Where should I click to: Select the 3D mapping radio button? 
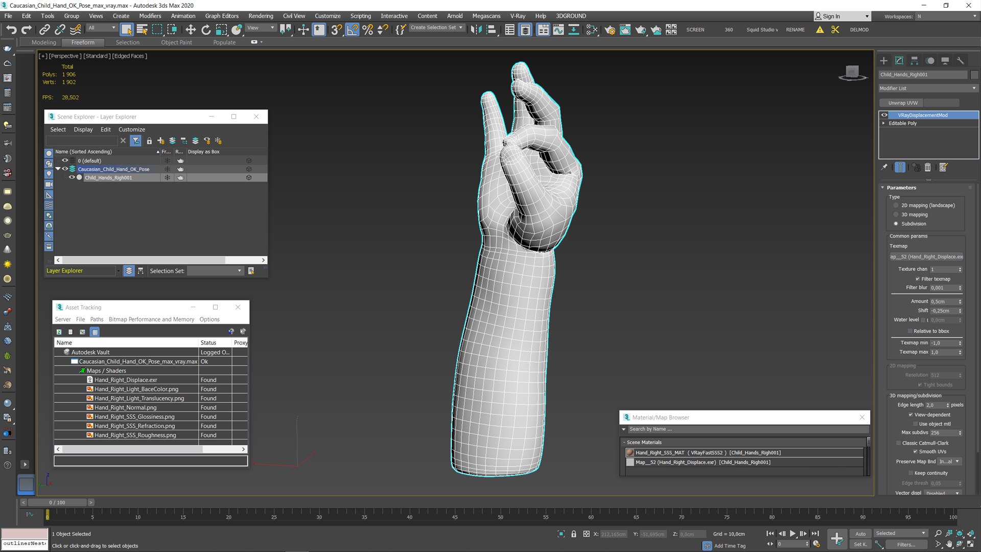[x=896, y=215]
